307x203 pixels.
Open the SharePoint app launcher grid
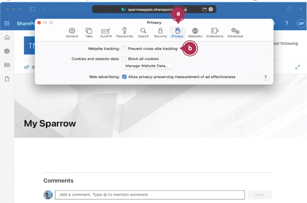point(7,23)
